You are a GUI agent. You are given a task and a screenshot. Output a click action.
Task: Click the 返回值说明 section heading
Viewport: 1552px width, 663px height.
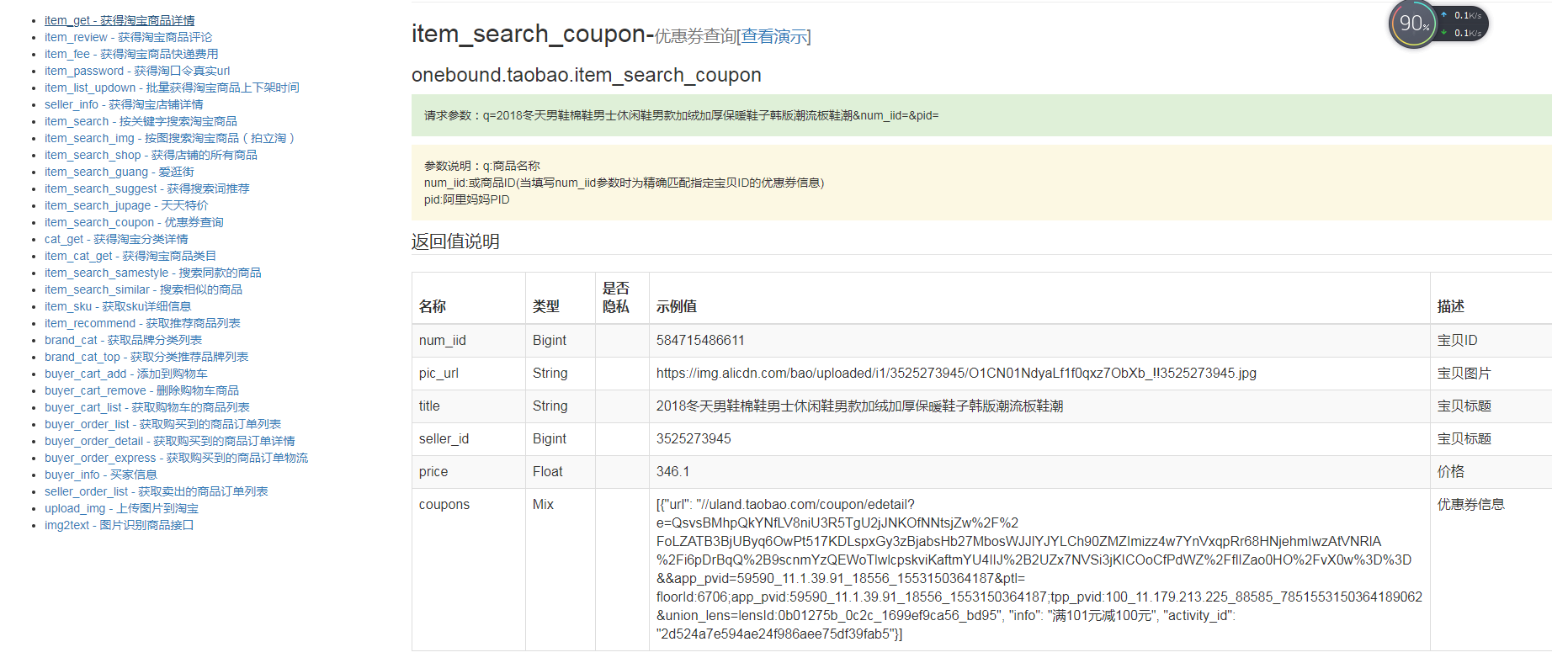click(455, 242)
